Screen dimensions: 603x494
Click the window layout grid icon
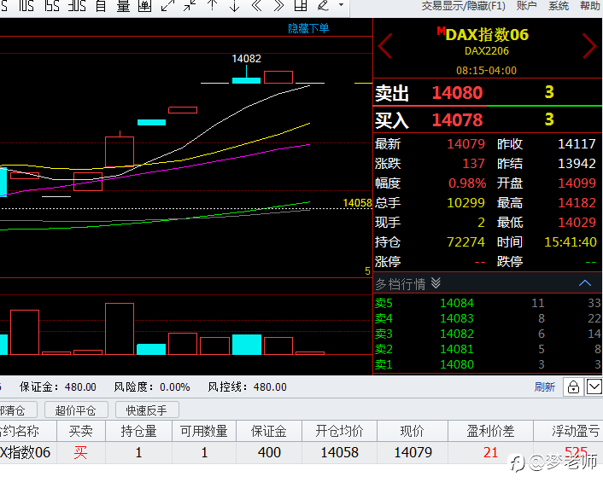pyautogui.click(x=301, y=6)
